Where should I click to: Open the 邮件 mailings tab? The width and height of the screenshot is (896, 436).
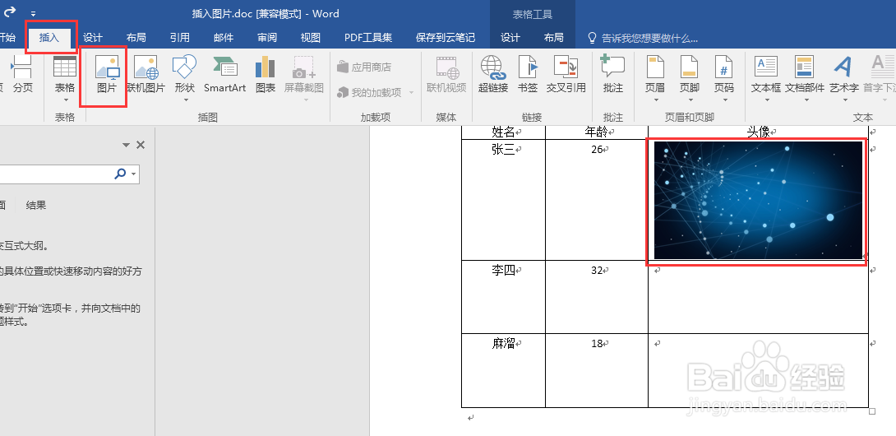point(224,38)
